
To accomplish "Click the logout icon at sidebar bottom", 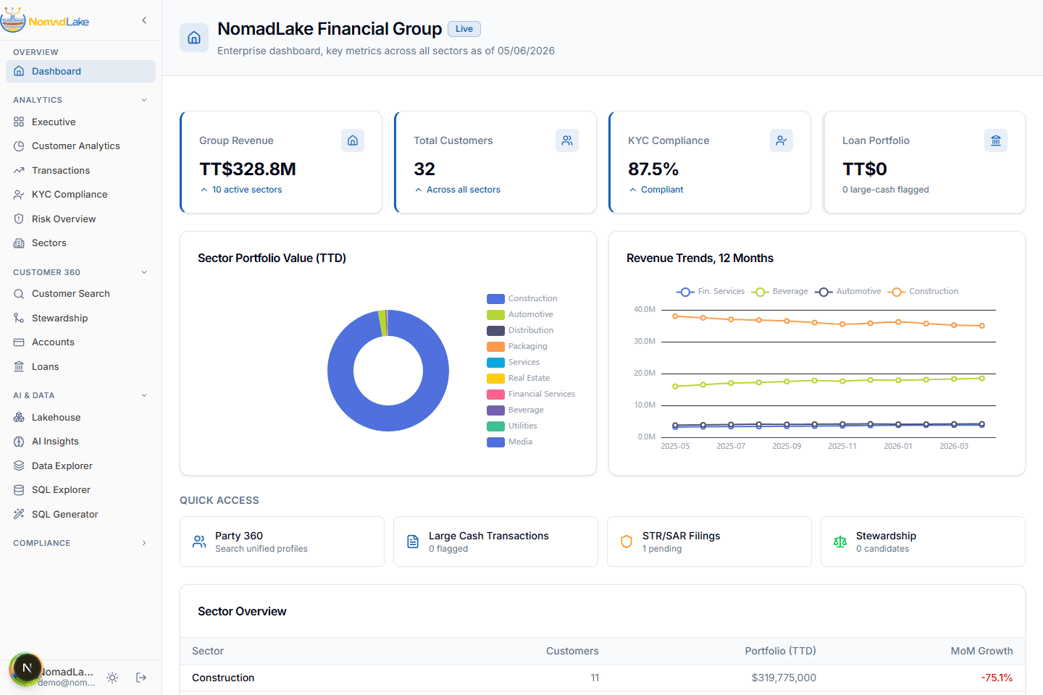I will pos(141,678).
